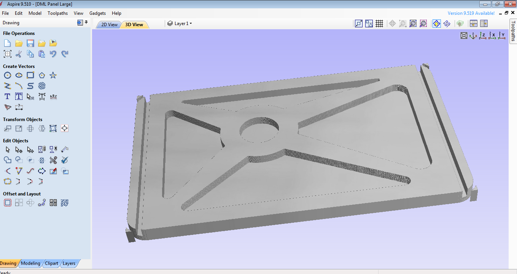The image size is (517, 274).
Task: Select the Draw Polygon tool
Action: pos(42,75)
